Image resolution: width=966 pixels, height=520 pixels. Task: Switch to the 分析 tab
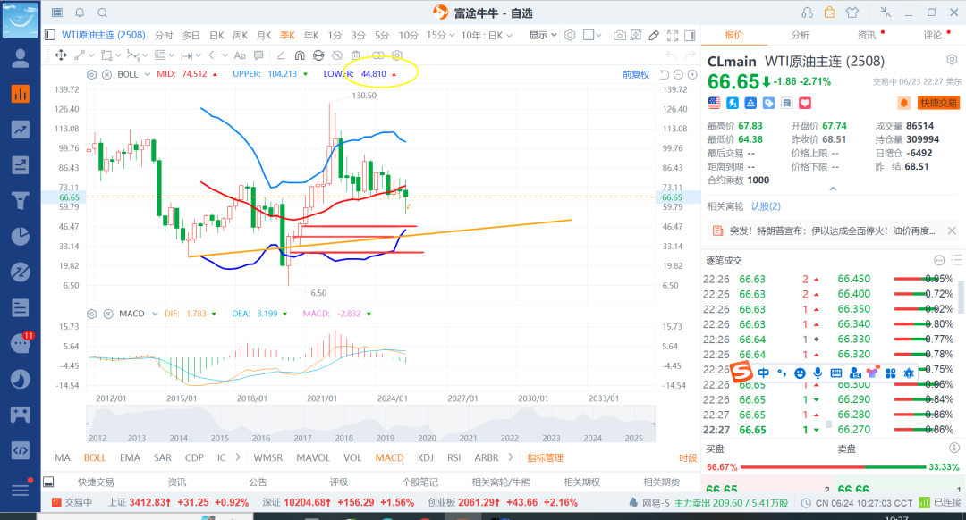click(800, 35)
